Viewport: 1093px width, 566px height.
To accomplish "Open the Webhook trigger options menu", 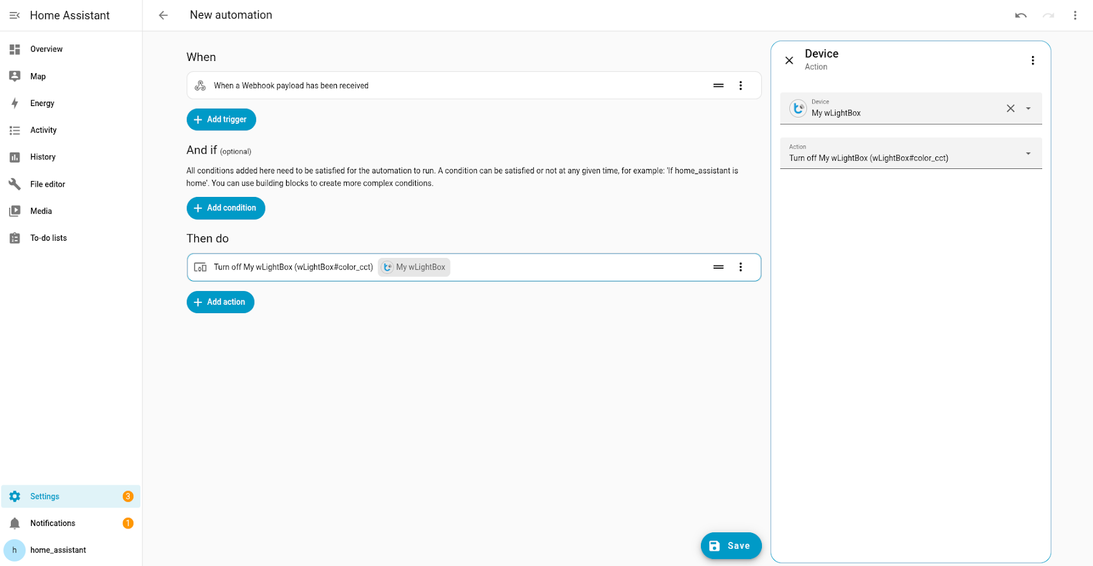I will pyautogui.click(x=740, y=86).
